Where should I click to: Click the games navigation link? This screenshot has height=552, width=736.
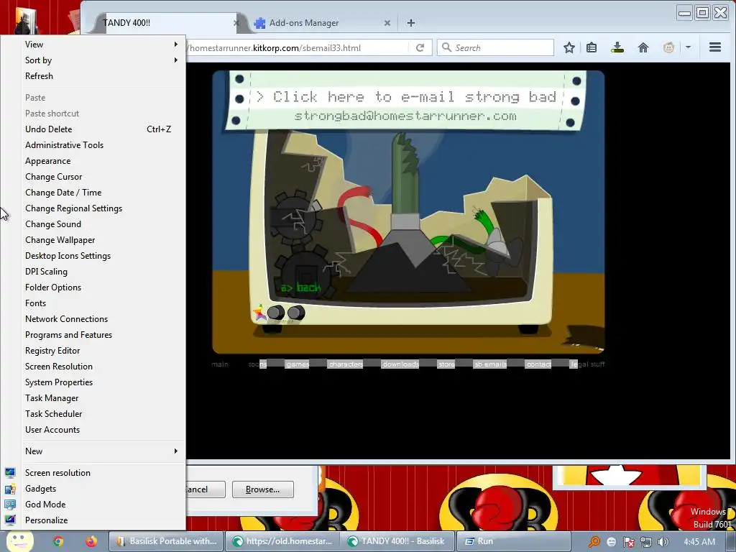pos(298,364)
